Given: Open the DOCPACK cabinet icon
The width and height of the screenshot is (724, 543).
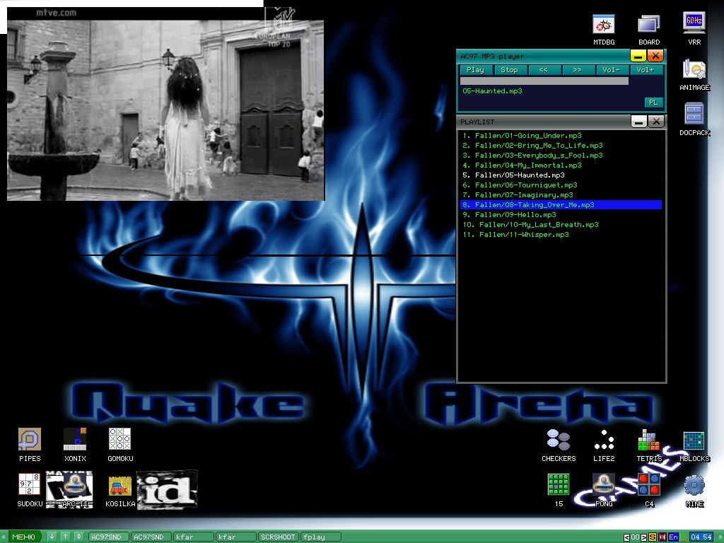Looking at the screenshot, I should (694, 115).
